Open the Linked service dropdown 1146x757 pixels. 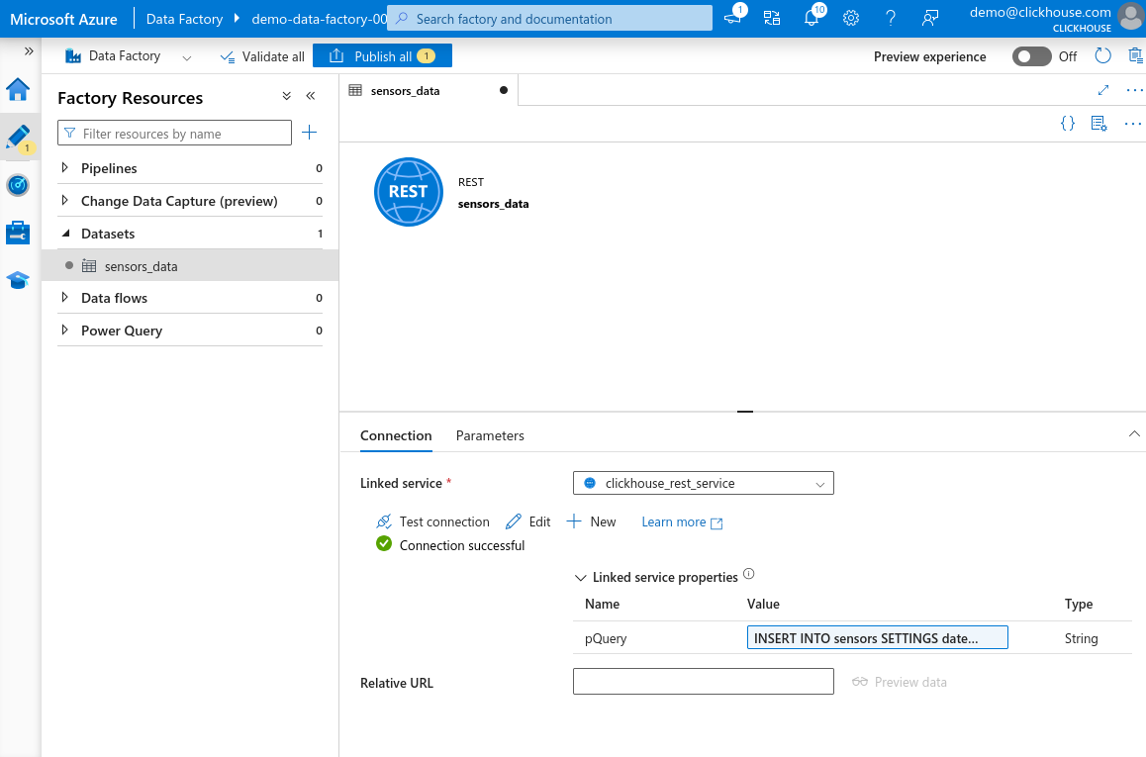[x=703, y=483]
